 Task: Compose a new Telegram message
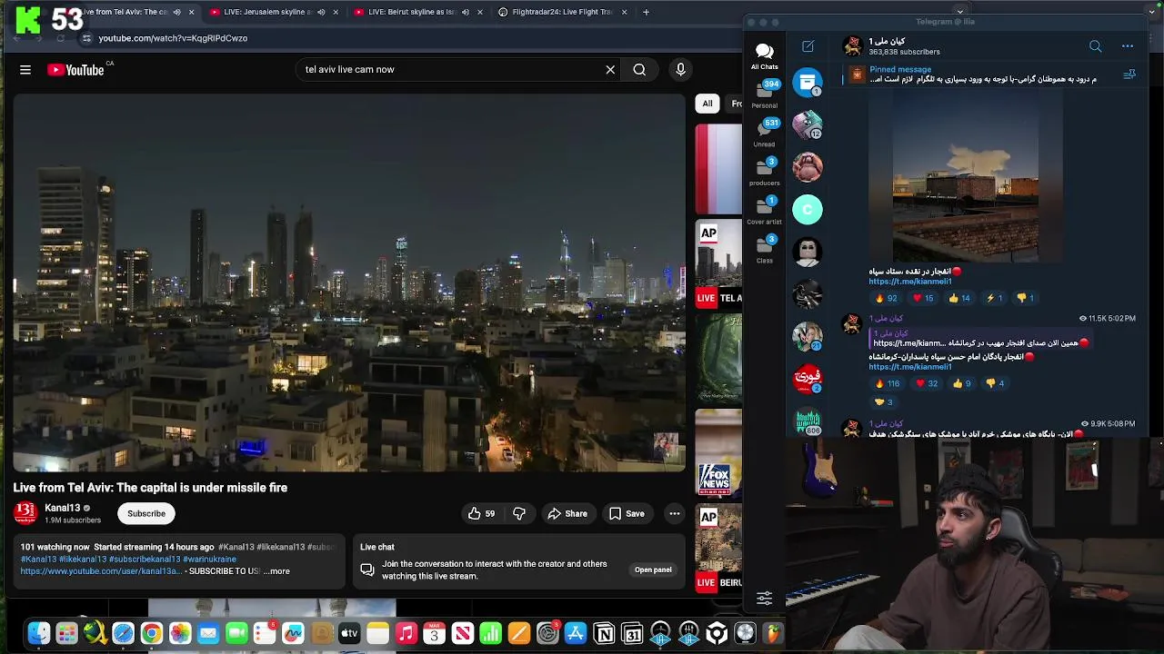(x=808, y=46)
